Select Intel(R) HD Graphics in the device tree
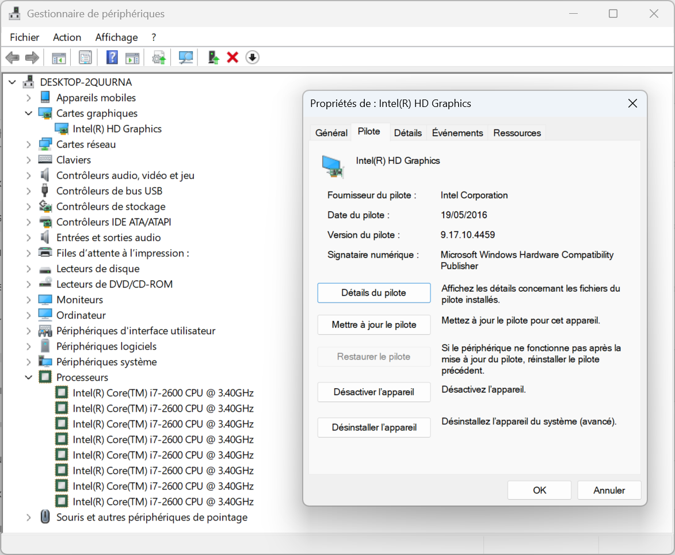675x555 pixels. [x=117, y=129]
